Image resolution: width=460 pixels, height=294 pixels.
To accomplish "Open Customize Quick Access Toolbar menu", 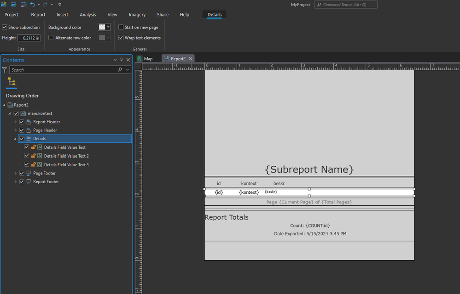I will 60,5.
